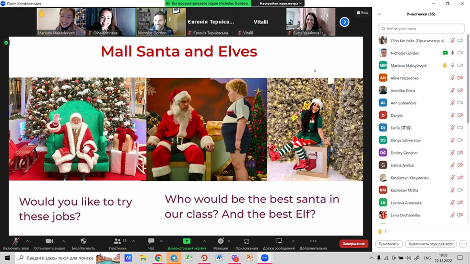
Task: Expand arrow next to Участники button
Action: [133, 241]
